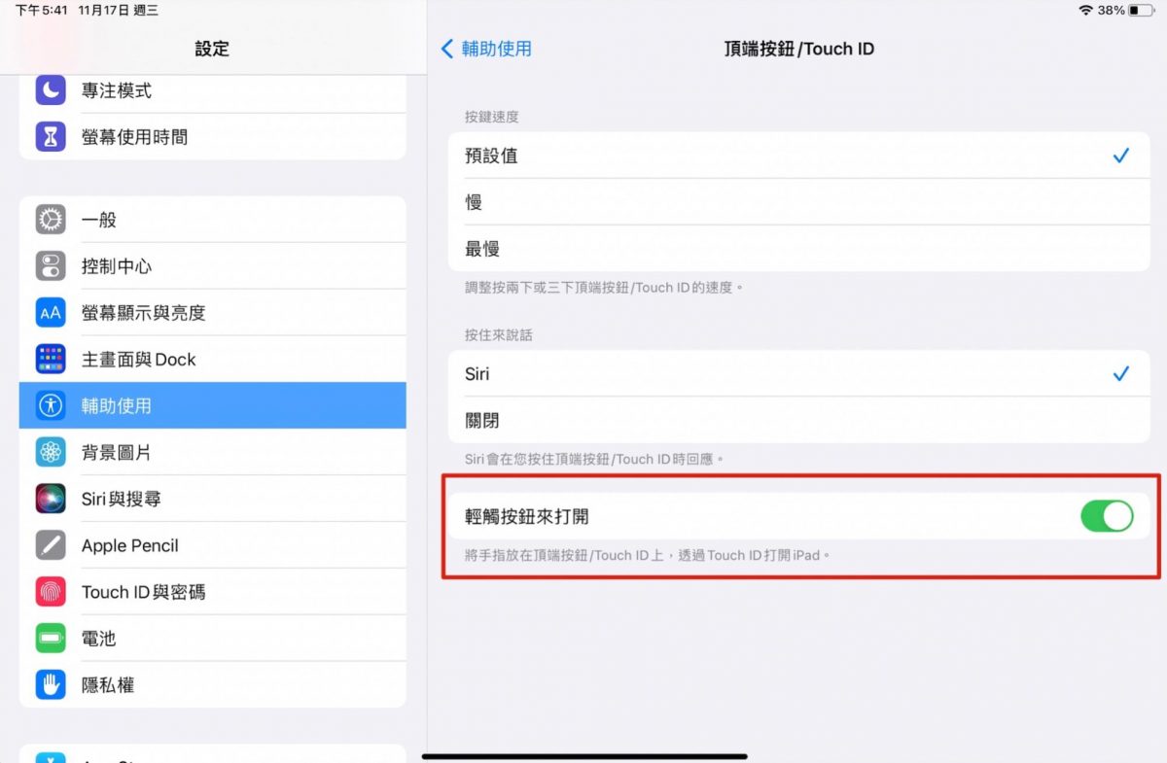Open 控制中心 settings
Image resolution: width=1167 pixels, height=763 pixels.
pos(212,266)
